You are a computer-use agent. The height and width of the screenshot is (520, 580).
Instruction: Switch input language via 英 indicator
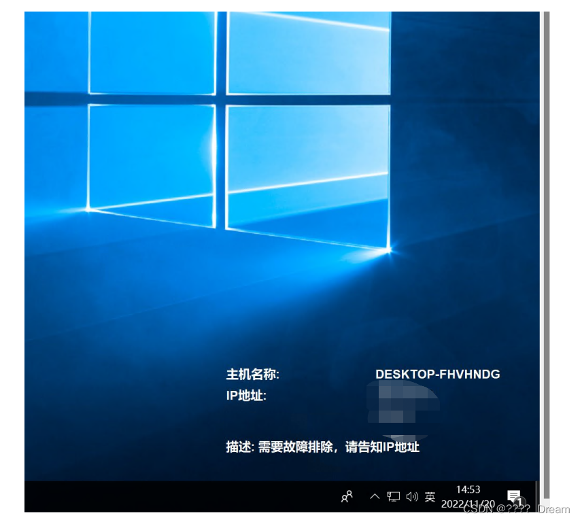[x=430, y=496]
